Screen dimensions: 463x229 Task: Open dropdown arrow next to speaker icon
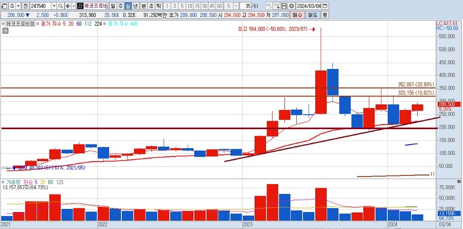[x=74, y=6]
